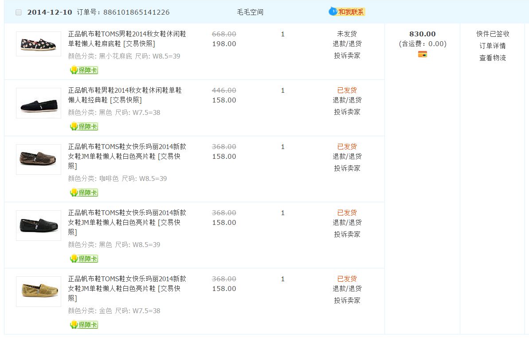Click 保障卡 badge for floral TOMS shoes
This screenshot has width=529, height=338.
coord(84,70)
